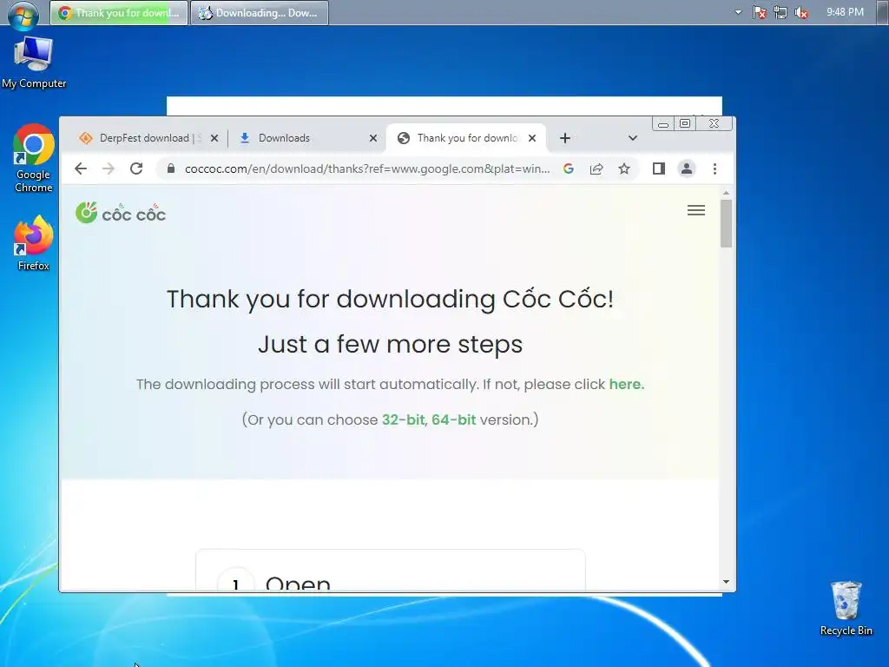Screen dimensions: 889x667
Task: Click the Google icon in address bar
Action: [x=568, y=168]
